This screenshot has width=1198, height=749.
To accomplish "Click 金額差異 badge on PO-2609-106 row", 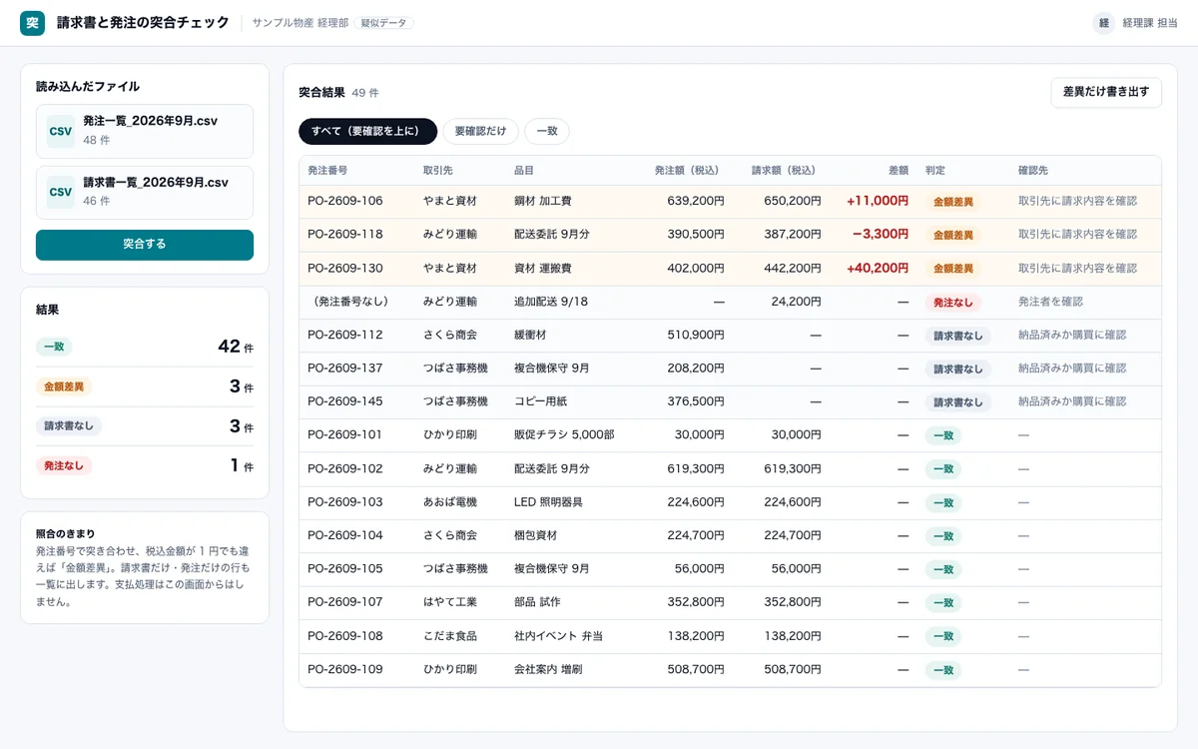I will [953, 202].
